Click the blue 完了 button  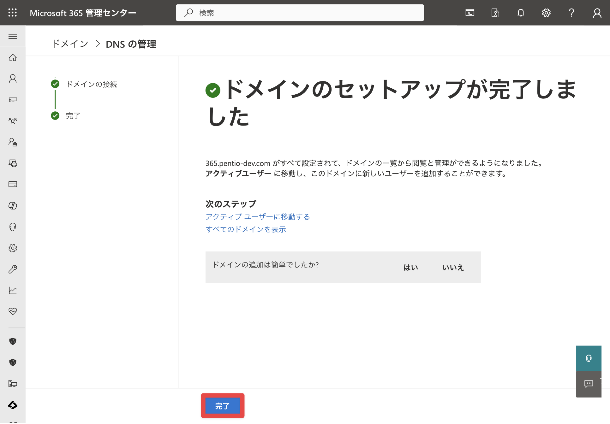[x=223, y=406]
